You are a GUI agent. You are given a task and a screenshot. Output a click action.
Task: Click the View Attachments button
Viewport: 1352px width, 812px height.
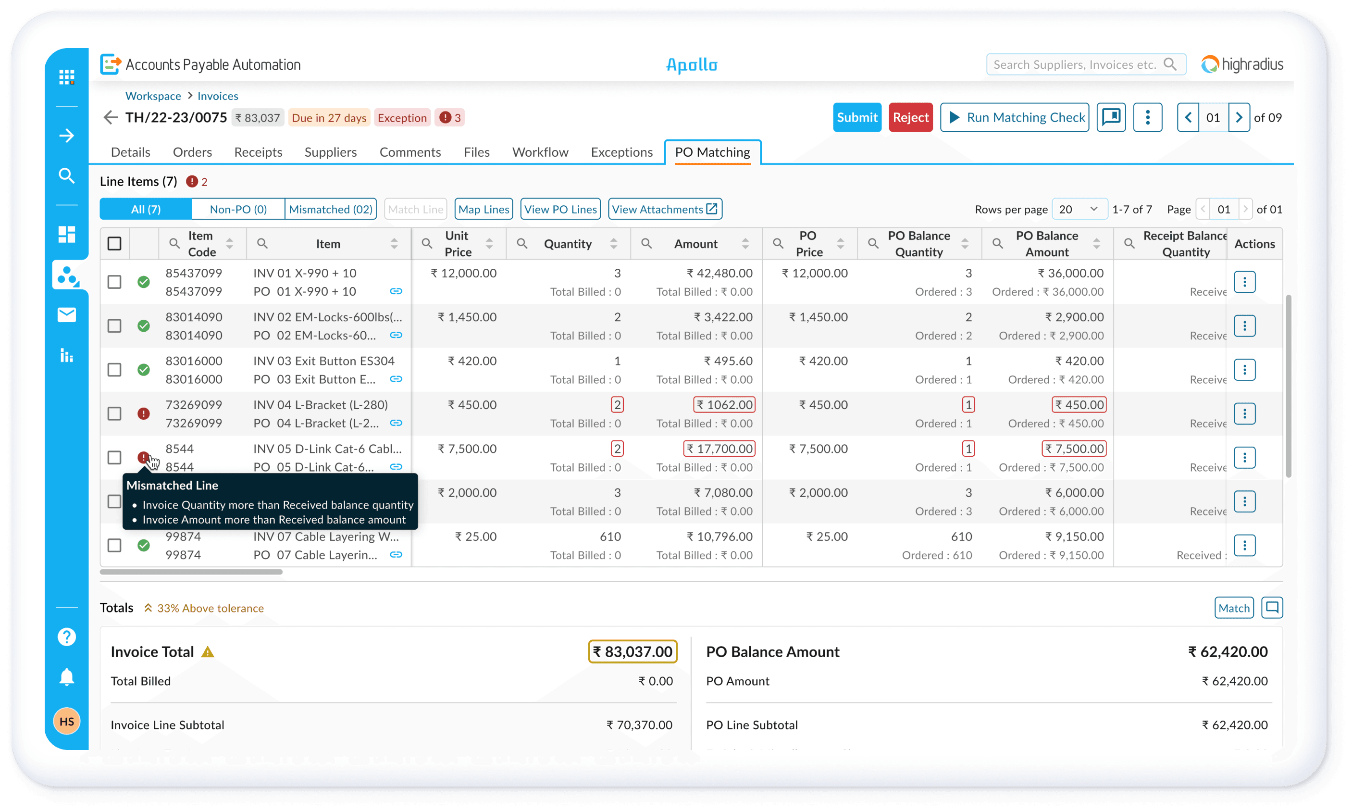tap(665, 209)
